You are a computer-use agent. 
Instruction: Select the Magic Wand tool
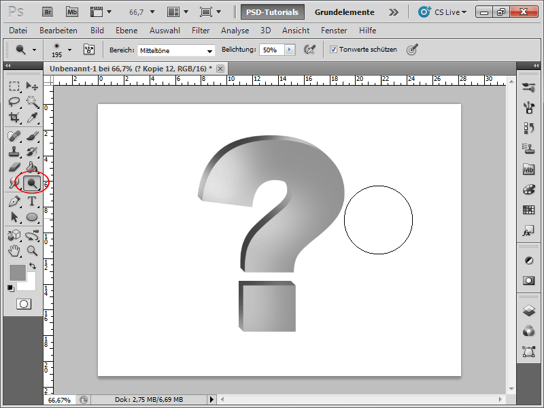tap(32, 101)
